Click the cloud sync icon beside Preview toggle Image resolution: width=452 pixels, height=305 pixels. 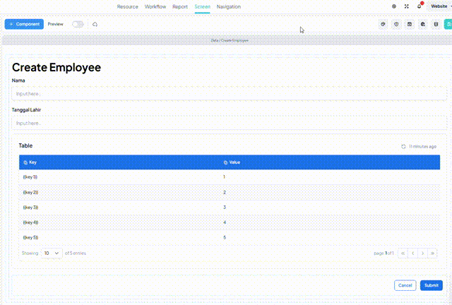(x=95, y=24)
